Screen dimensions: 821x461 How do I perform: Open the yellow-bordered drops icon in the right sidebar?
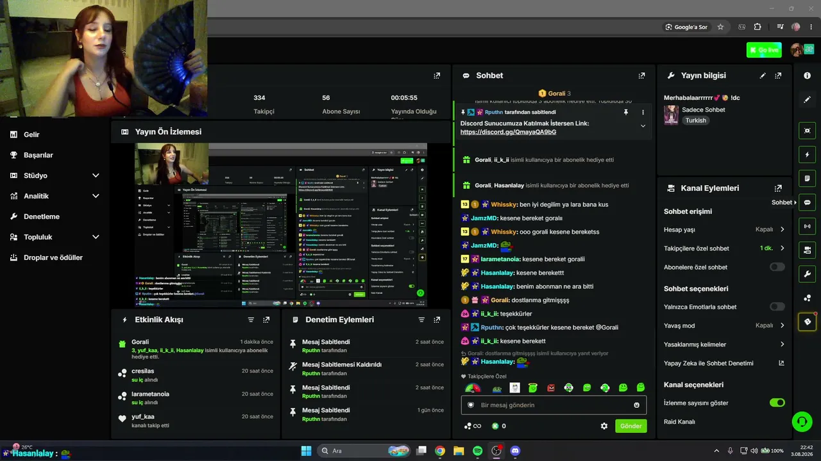pyautogui.click(x=807, y=321)
